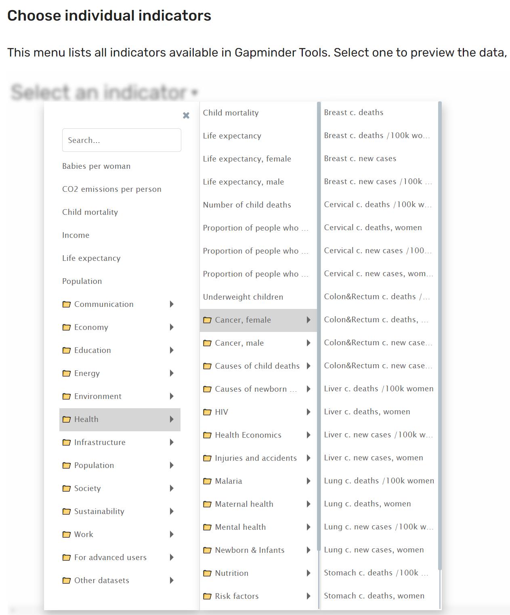
Task: Expand the Education submenu arrow
Action: tap(172, 351)
